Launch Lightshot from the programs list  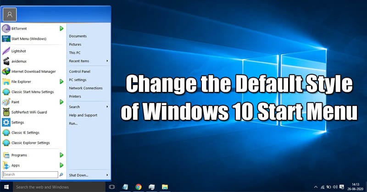click(x=33, y=51)
